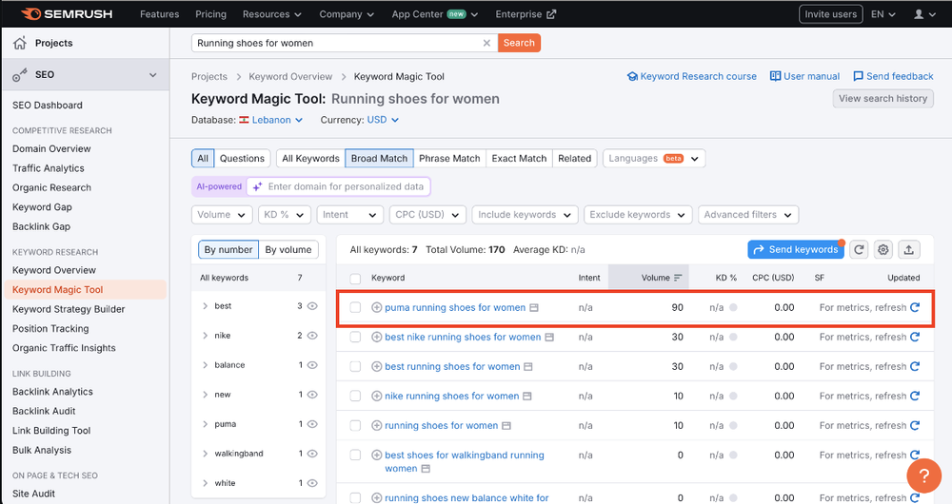
Task: Click the Send keywords button
Action: click(796, 249)
